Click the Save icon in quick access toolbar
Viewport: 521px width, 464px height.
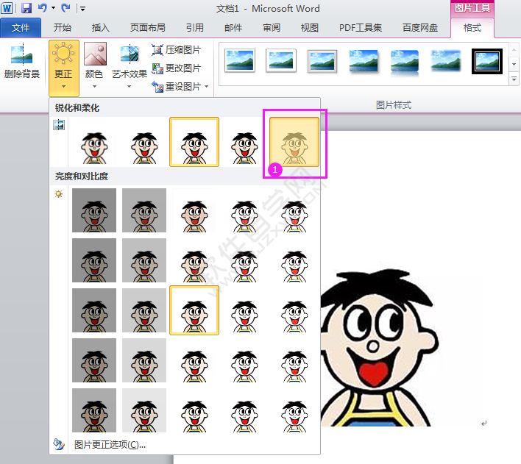[x=26, y=8]
